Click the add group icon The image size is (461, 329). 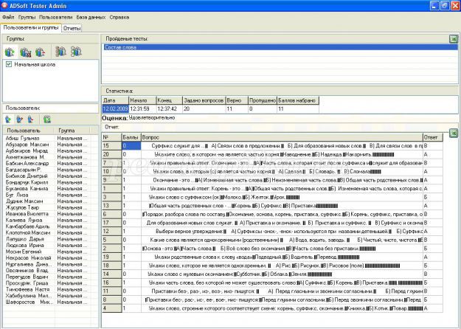pyautogui.click(x=10, y=52)
